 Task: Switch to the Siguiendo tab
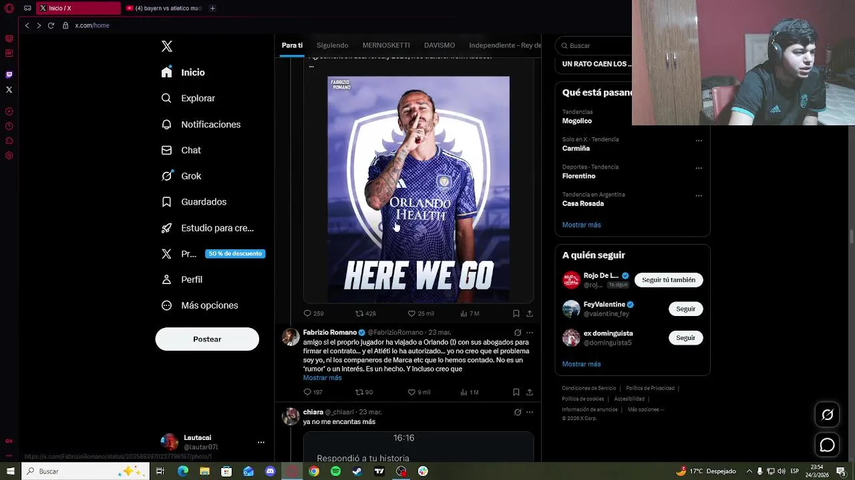(x=333, y=45)
